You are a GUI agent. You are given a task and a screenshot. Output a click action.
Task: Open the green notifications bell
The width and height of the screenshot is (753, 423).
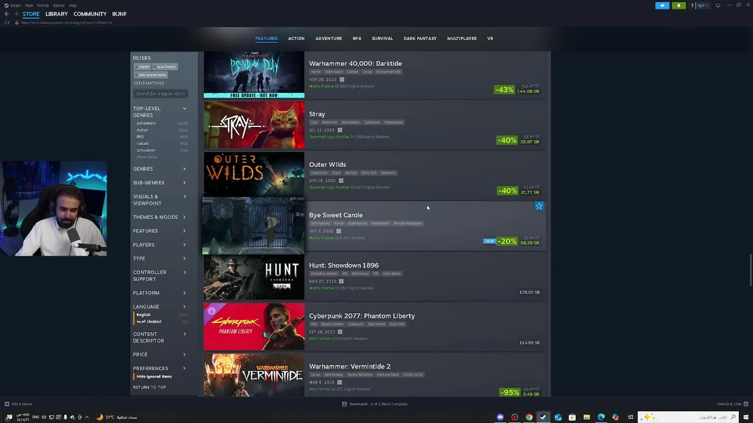pyautogui.click(x=679, y=5)
